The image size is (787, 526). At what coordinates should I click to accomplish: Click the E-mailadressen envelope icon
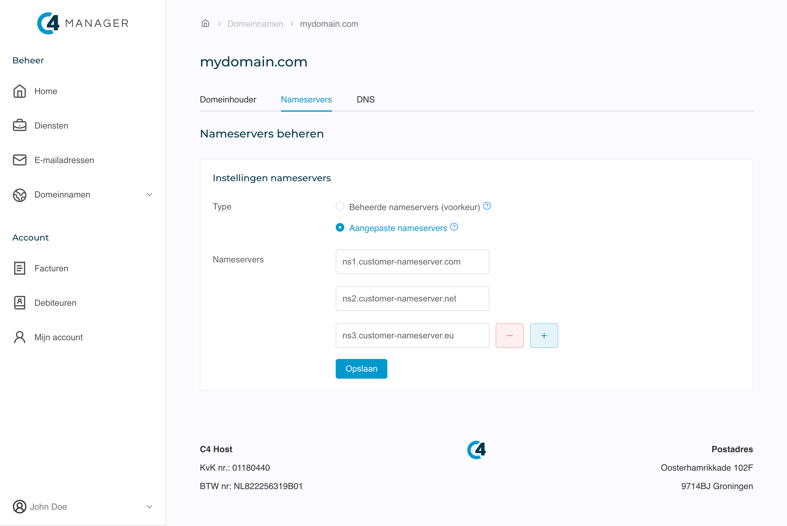point(19,160)
